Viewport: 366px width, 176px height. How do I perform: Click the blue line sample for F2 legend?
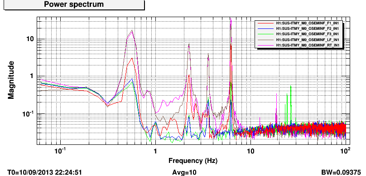(265, 28)
